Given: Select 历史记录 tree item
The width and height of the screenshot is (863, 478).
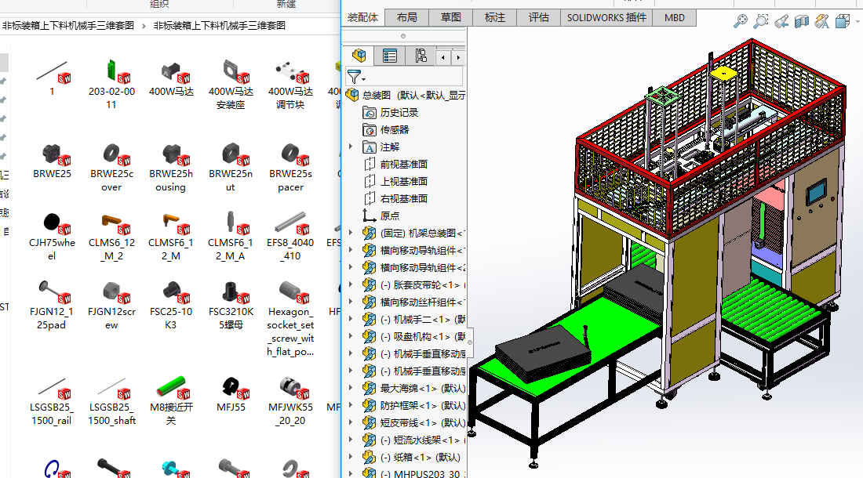Looking at the screenshot, I should pos(390,113).
